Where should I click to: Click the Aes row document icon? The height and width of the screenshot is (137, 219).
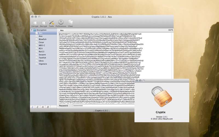[x=37, y=33]
